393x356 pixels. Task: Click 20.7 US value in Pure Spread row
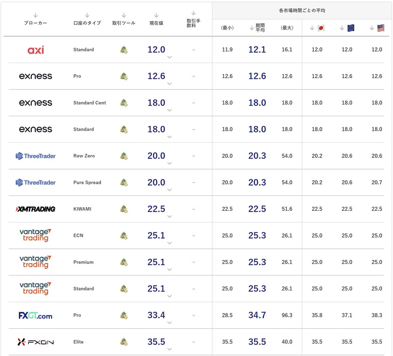(377, 182)
